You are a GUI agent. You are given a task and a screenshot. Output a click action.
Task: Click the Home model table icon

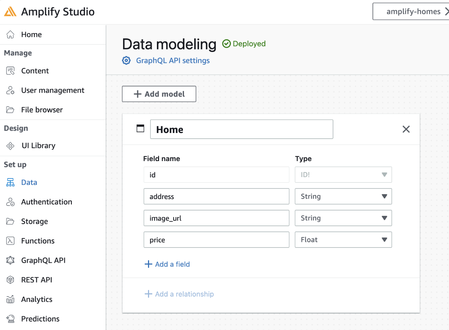point(141,128)
